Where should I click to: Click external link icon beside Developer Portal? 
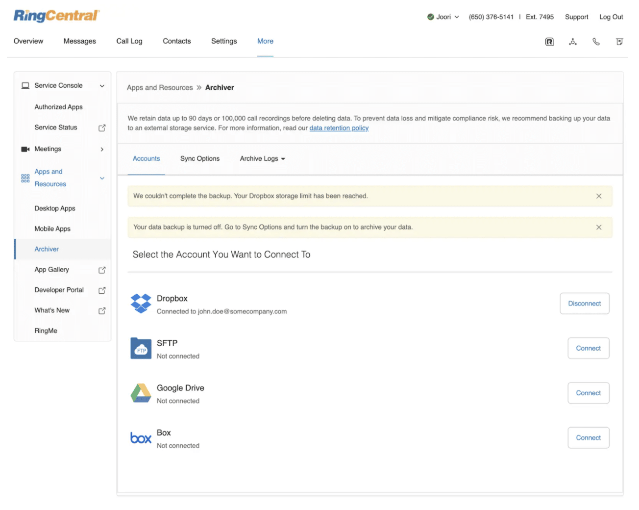coord(102,290)
